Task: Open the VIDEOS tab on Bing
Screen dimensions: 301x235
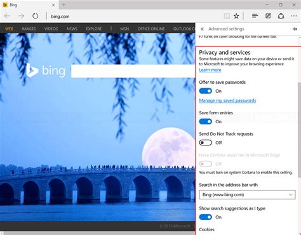Action: [51, 29]
